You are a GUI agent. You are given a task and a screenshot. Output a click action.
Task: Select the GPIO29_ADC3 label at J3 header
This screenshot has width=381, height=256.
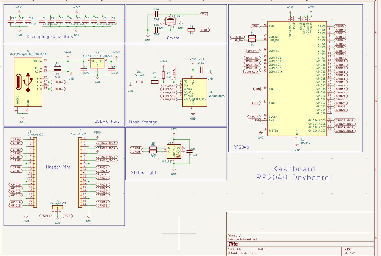pos(108,143)
